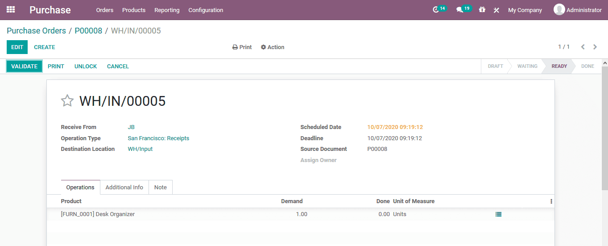608x246 pixels.
Task: Expand the Print dropdown menu
Action: click(242, 47)
